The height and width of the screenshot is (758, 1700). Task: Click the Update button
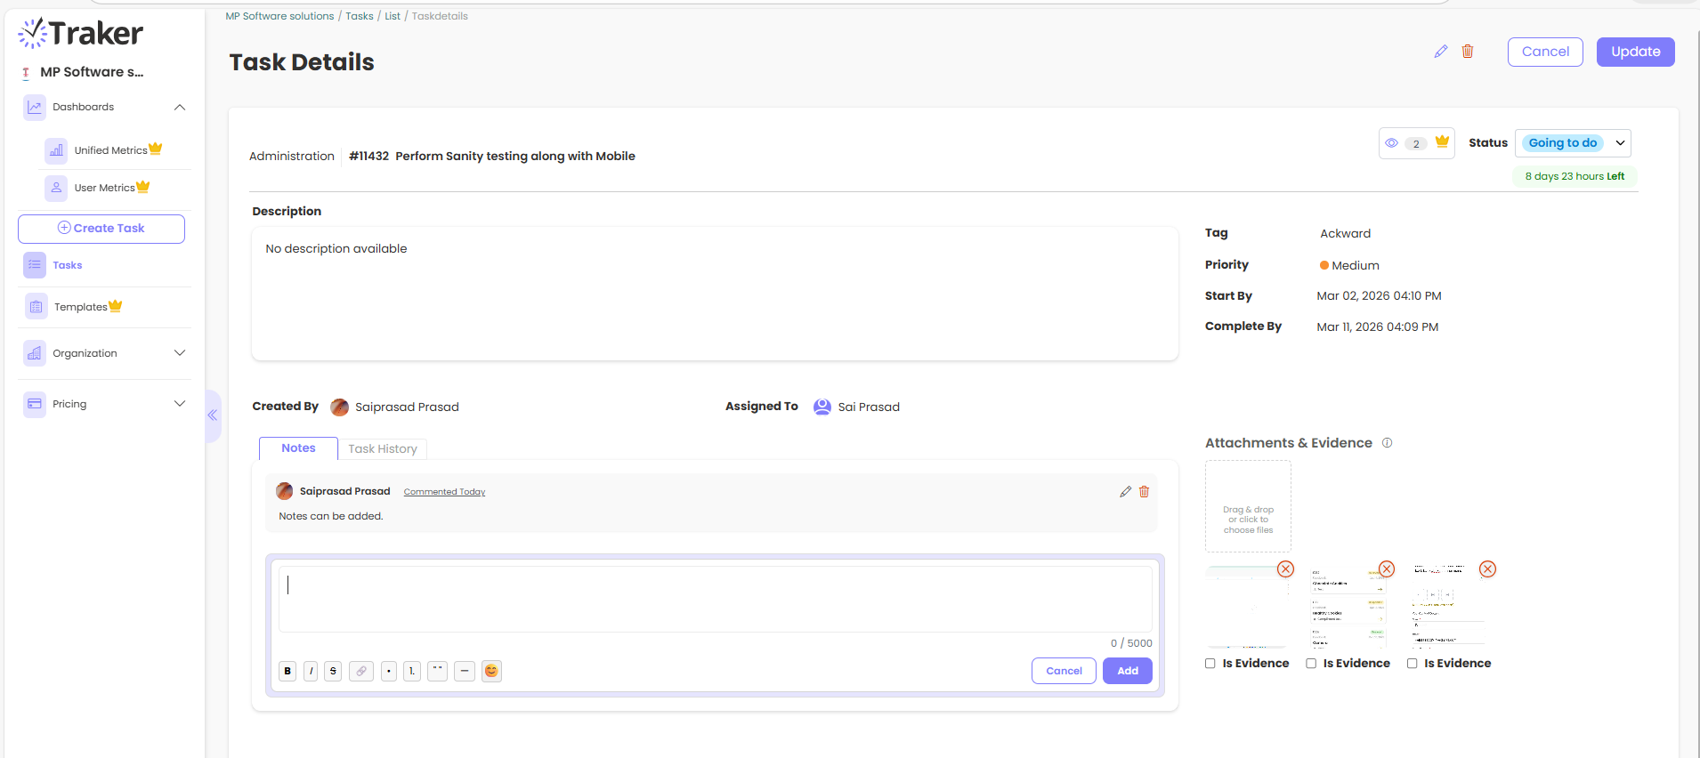(1635, 52)
